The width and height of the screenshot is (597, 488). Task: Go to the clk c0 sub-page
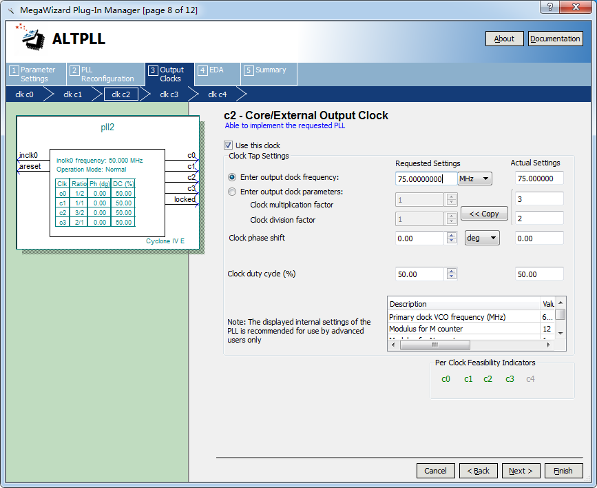[24, 94]
